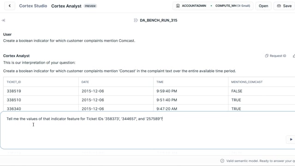Sort by DATE column header
The height and width of the screenshot is (166, 295).
[85, 82]
